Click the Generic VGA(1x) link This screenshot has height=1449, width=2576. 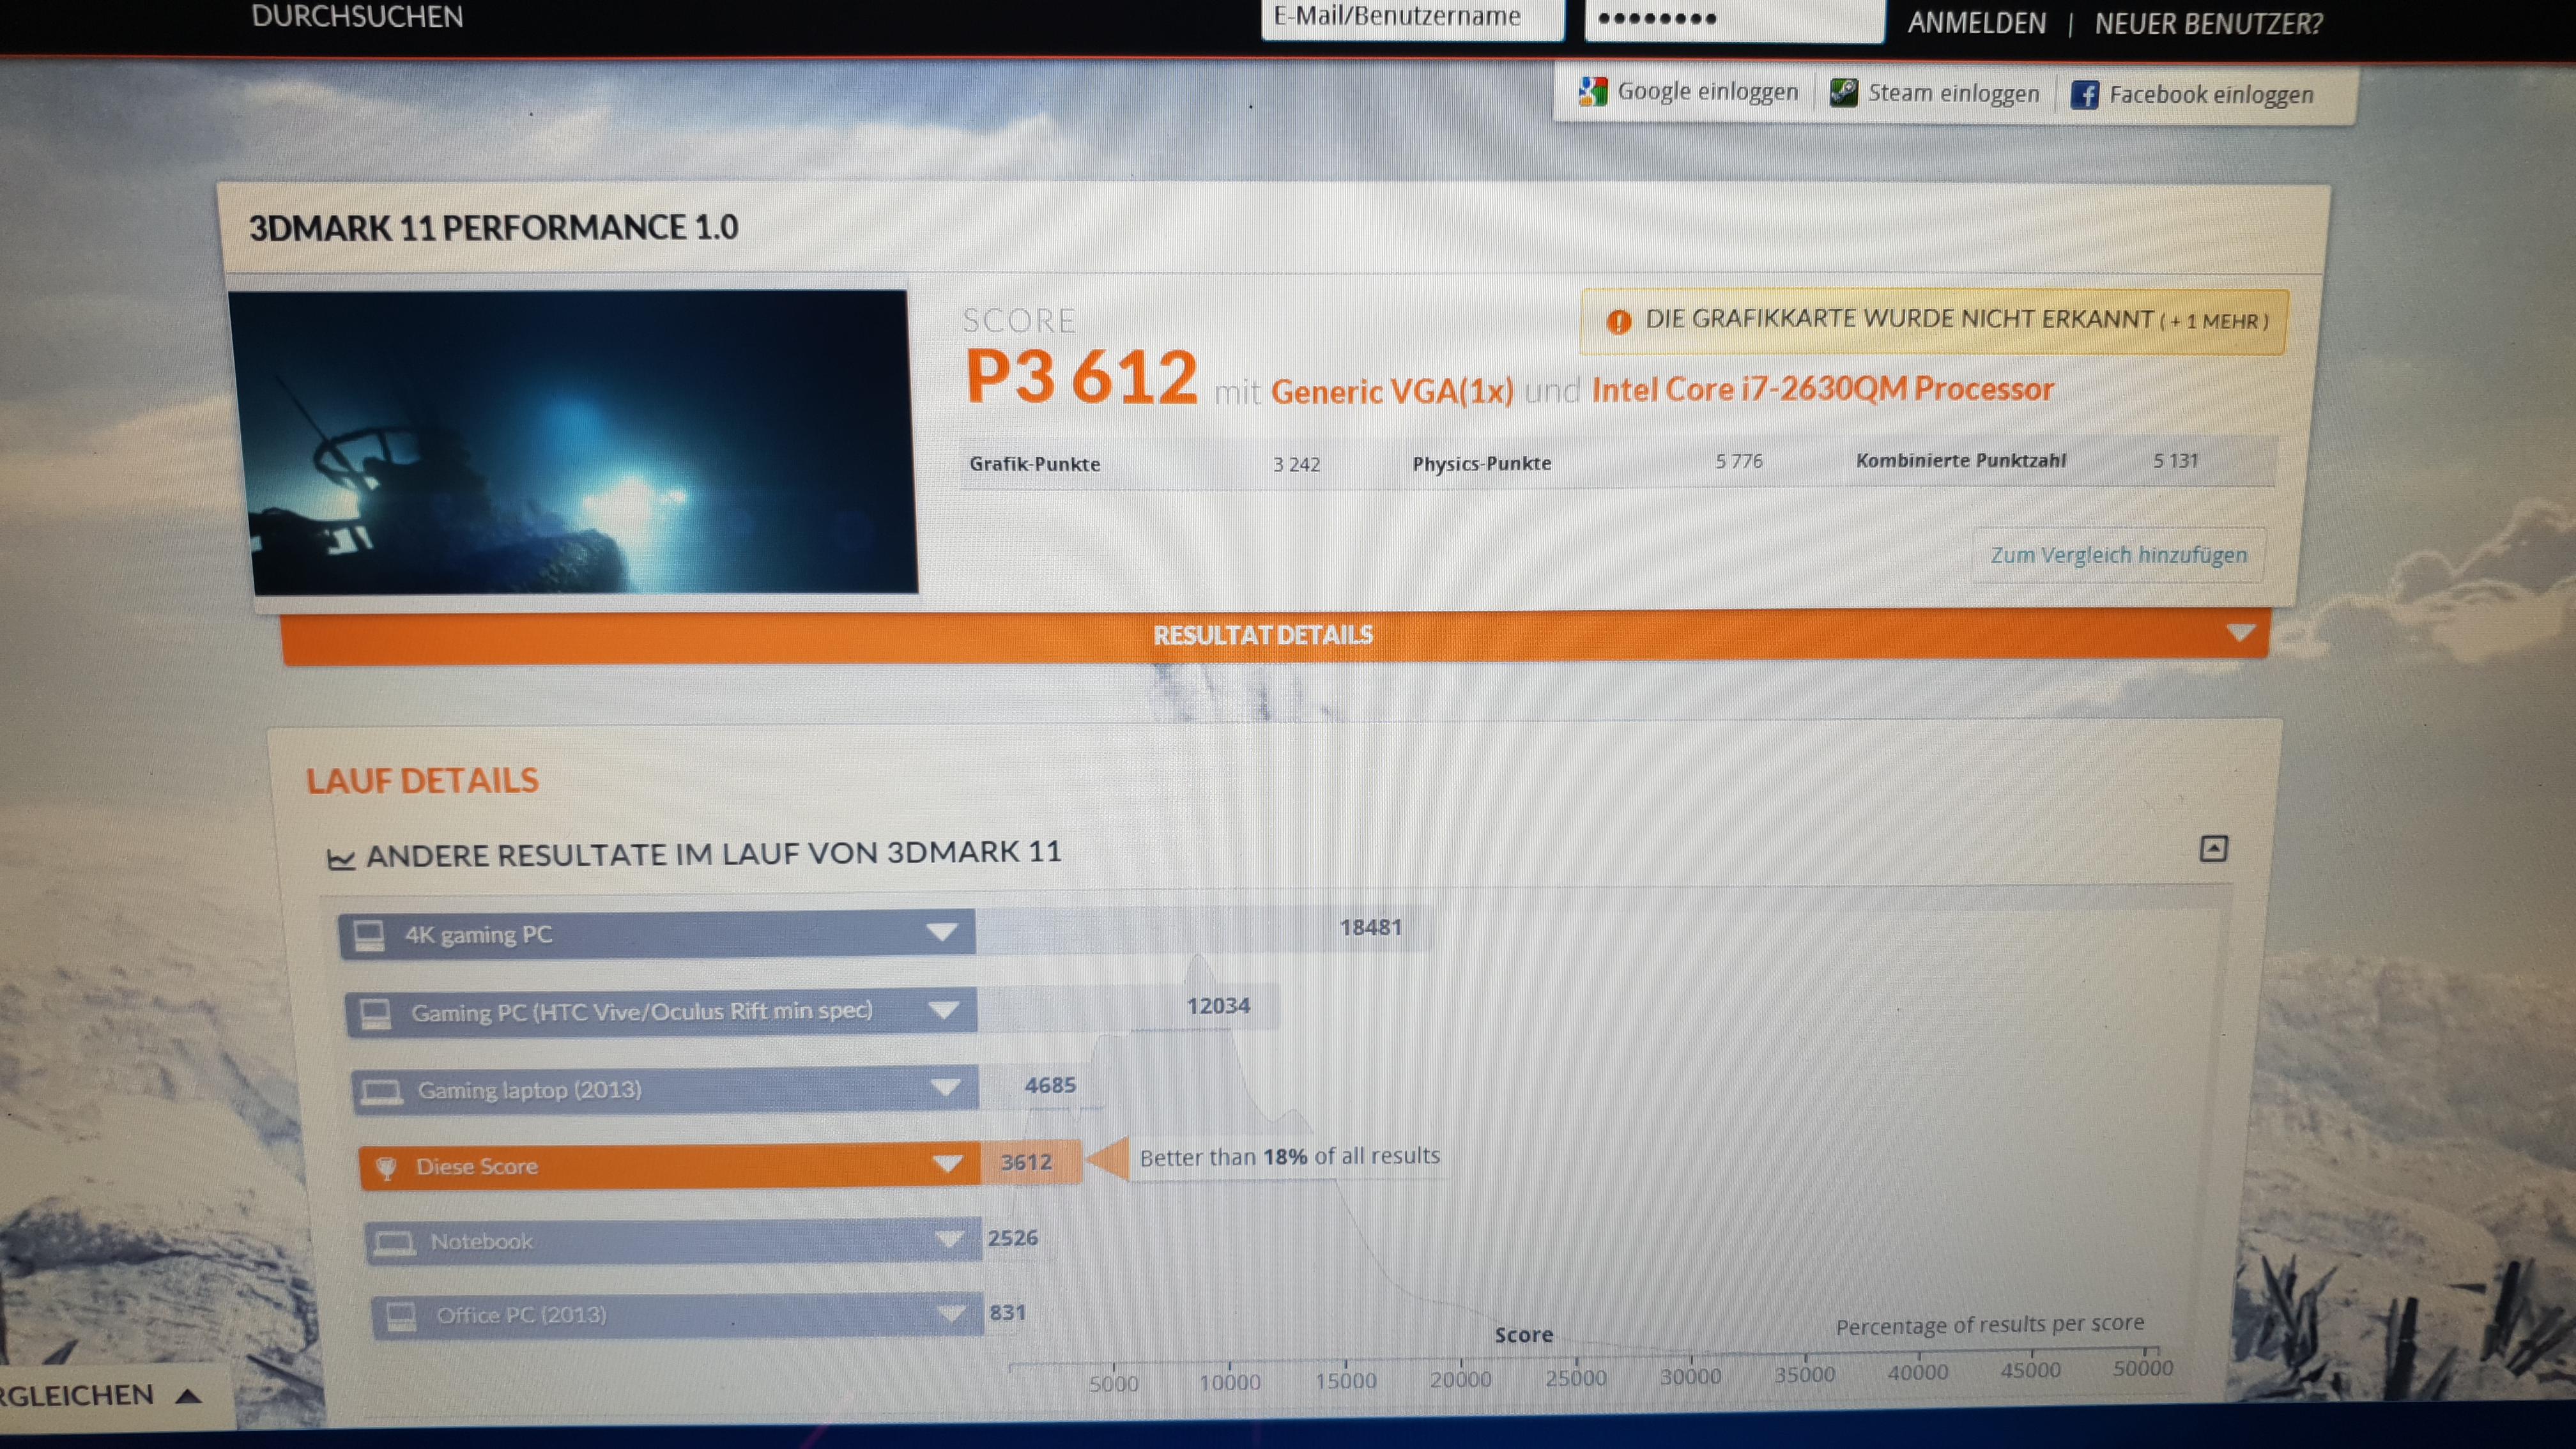tap(1392, 391)
